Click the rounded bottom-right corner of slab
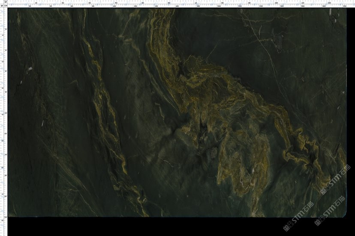The width and height of the screenshot is (355, 236). [344, 214]
